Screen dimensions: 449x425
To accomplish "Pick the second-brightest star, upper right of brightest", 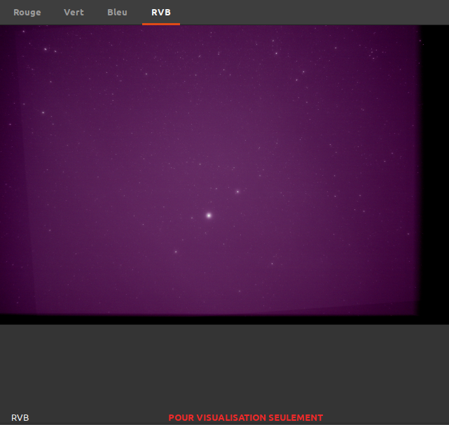I will [237, 191].
